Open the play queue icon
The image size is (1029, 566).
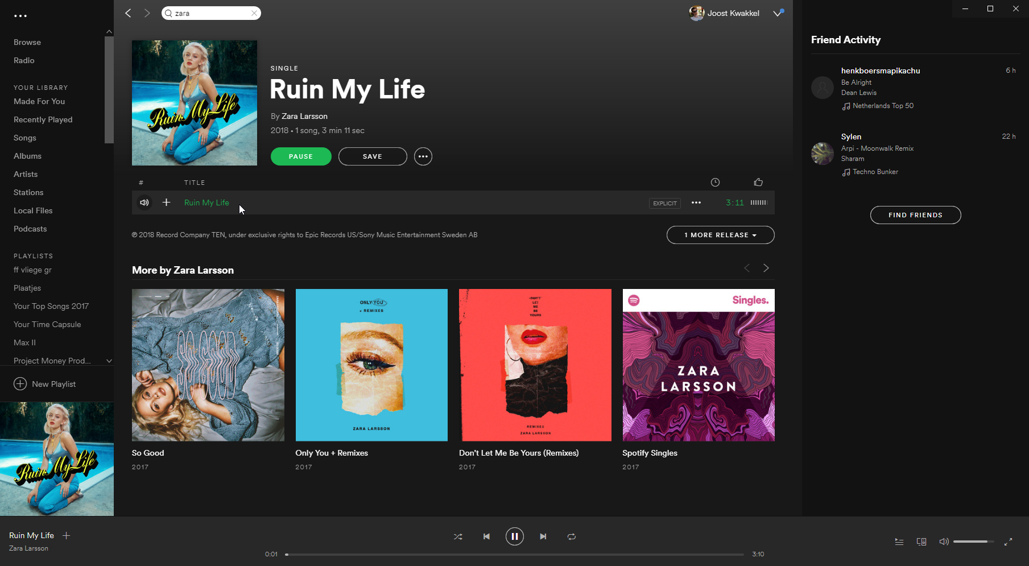pos(899,542)
